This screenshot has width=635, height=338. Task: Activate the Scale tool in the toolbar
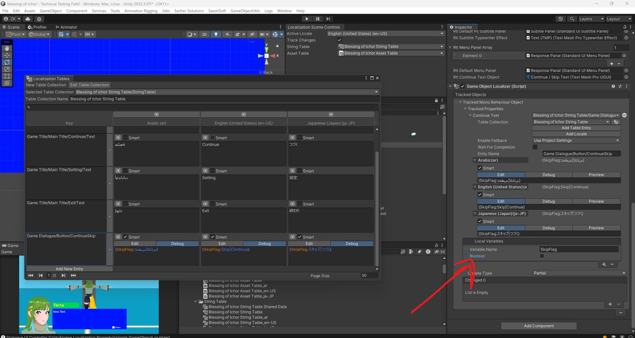[x=7, y=69]
